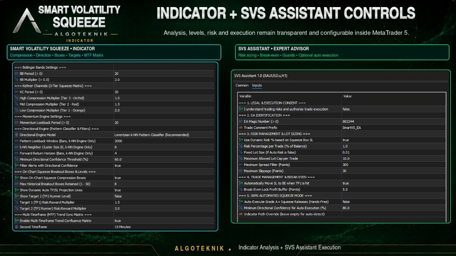The width and height of the screenshot is (456, 256).
Task: Click the icon beside Target 1 (TP1) Risk:Reward
Action: pyautogui.click(x=17, y=202)
